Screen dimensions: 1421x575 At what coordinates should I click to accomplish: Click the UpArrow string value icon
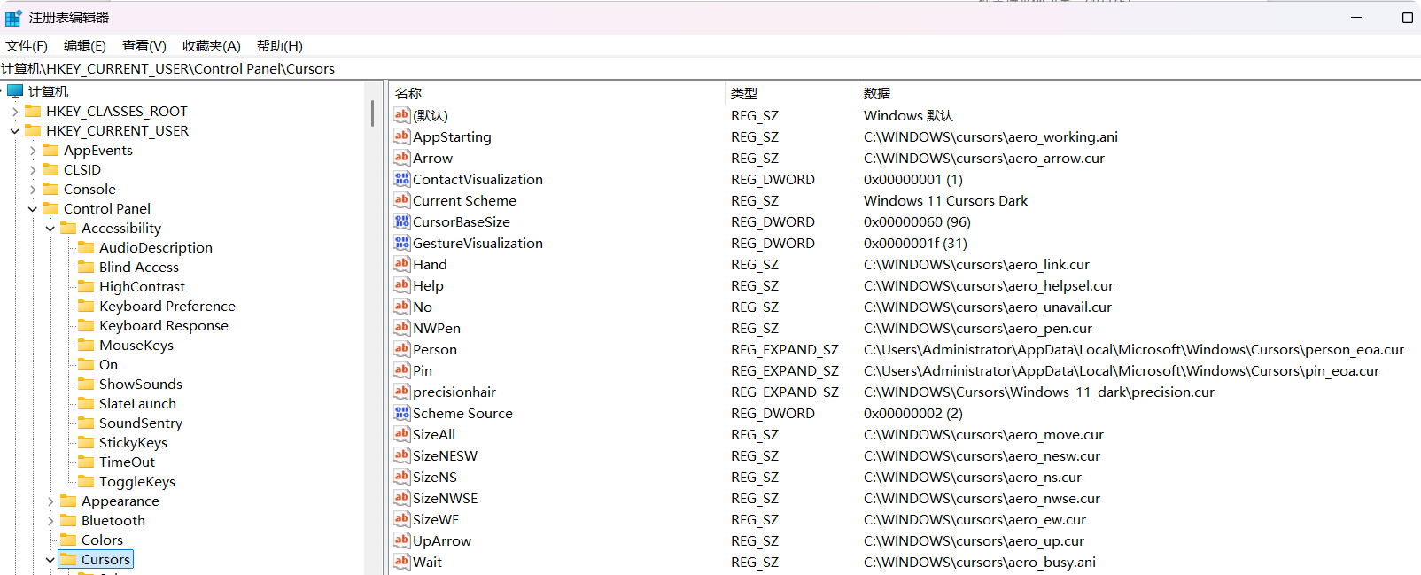[x=402, y=540]
